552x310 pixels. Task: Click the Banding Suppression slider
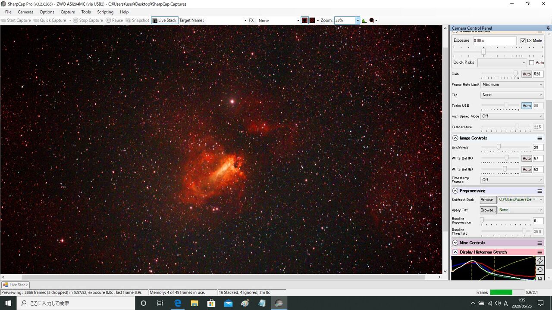(505, 220)
